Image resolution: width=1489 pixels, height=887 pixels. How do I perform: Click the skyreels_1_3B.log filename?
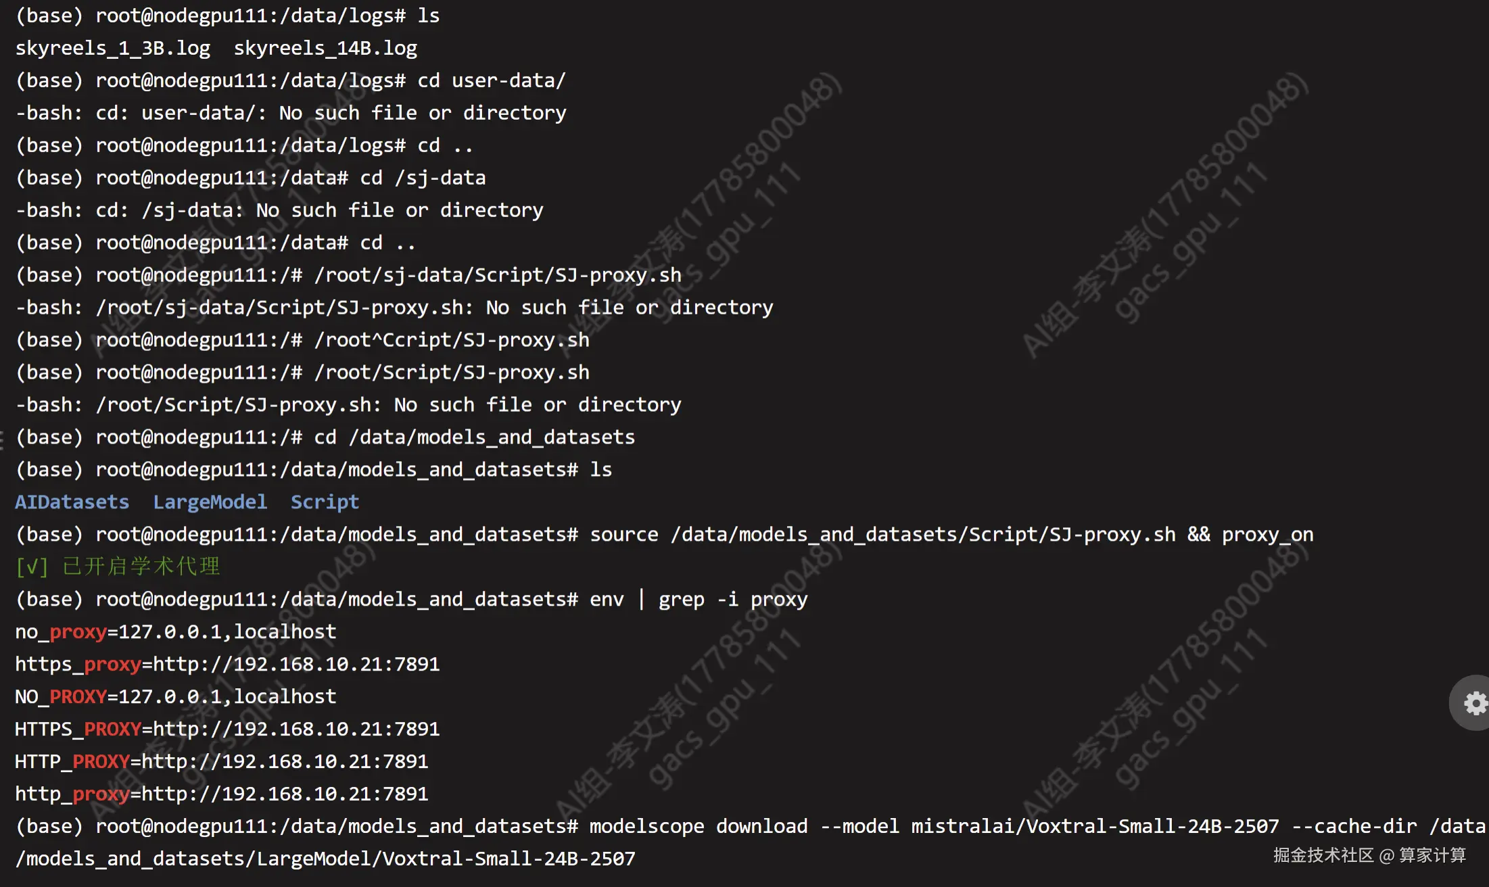pos(113,48)
